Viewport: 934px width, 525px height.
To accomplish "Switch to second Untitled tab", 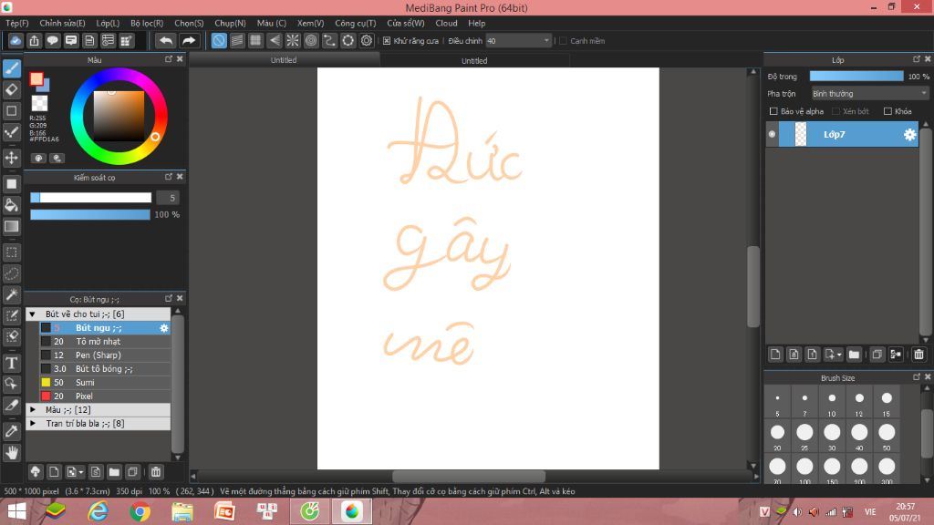I will [474, 60].
